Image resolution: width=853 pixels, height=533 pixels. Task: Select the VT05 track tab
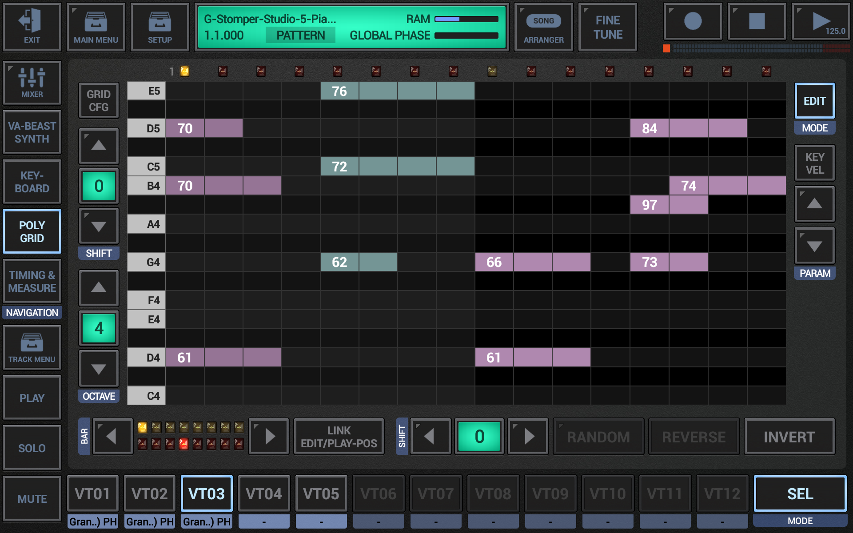321,493
